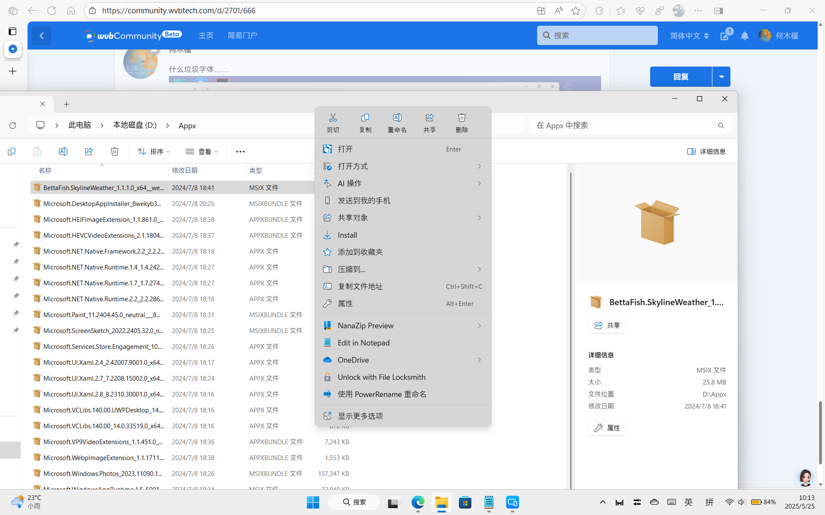Select Install from the context menu
The width and height of the screenshot is (825, 515).
[x=347, y=235]
